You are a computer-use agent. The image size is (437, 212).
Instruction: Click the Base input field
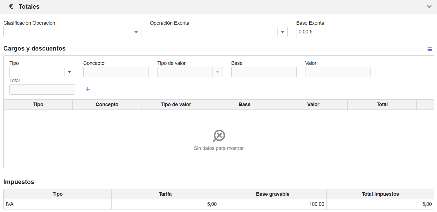pyautogui.click(x=264, y=72)
